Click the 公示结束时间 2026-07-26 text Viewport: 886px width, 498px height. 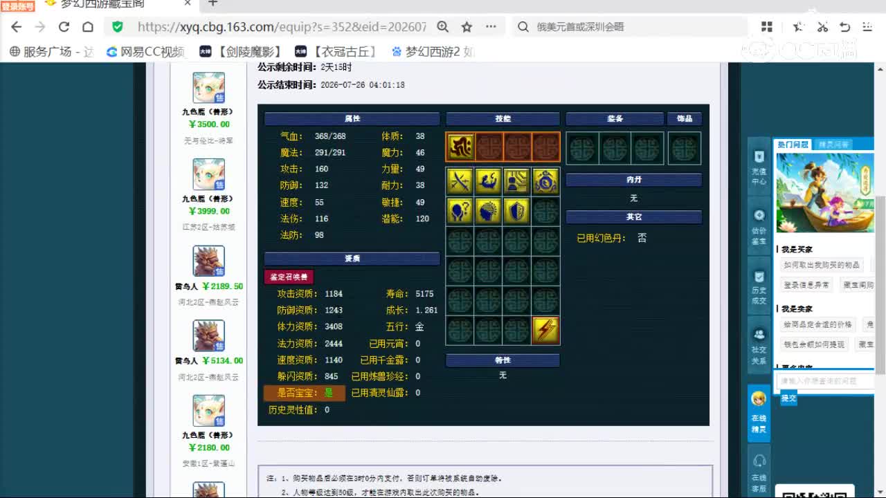331,84
